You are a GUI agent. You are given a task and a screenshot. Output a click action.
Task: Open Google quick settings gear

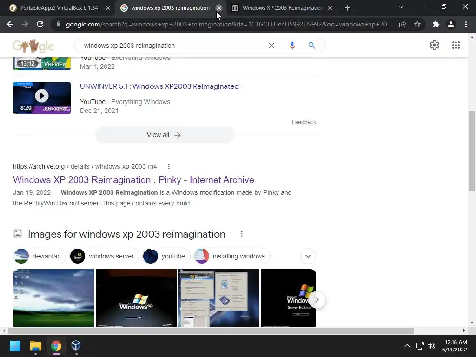click(435, 45)
